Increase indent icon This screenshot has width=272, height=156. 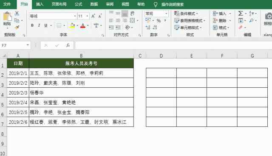coord(118,27)
